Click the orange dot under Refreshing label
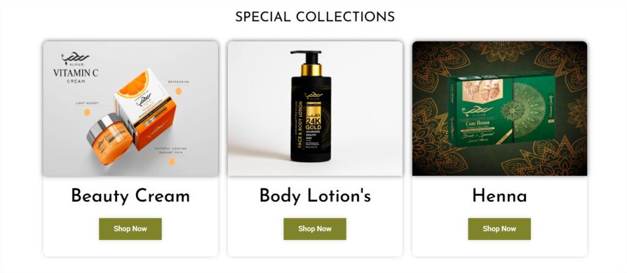Image resolution: width=627 pixels, height=273 pixels. coord(178,91)
